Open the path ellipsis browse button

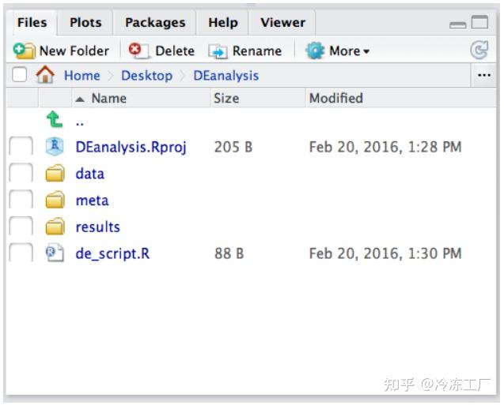pyautogui.click(x=484, y=76)
